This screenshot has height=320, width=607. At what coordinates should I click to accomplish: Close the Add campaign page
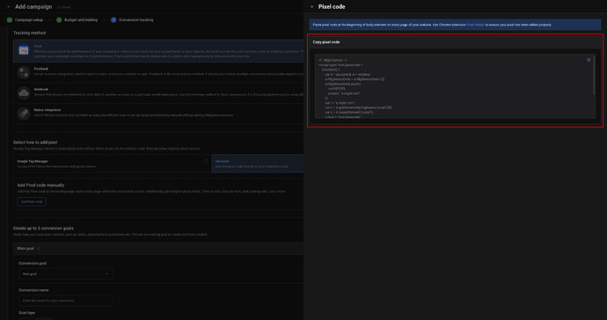click(9, 6)
